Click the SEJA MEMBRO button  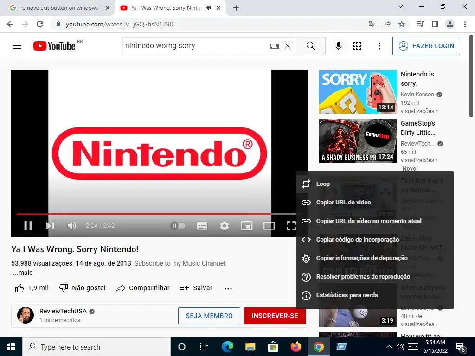[x=209, y=316]
